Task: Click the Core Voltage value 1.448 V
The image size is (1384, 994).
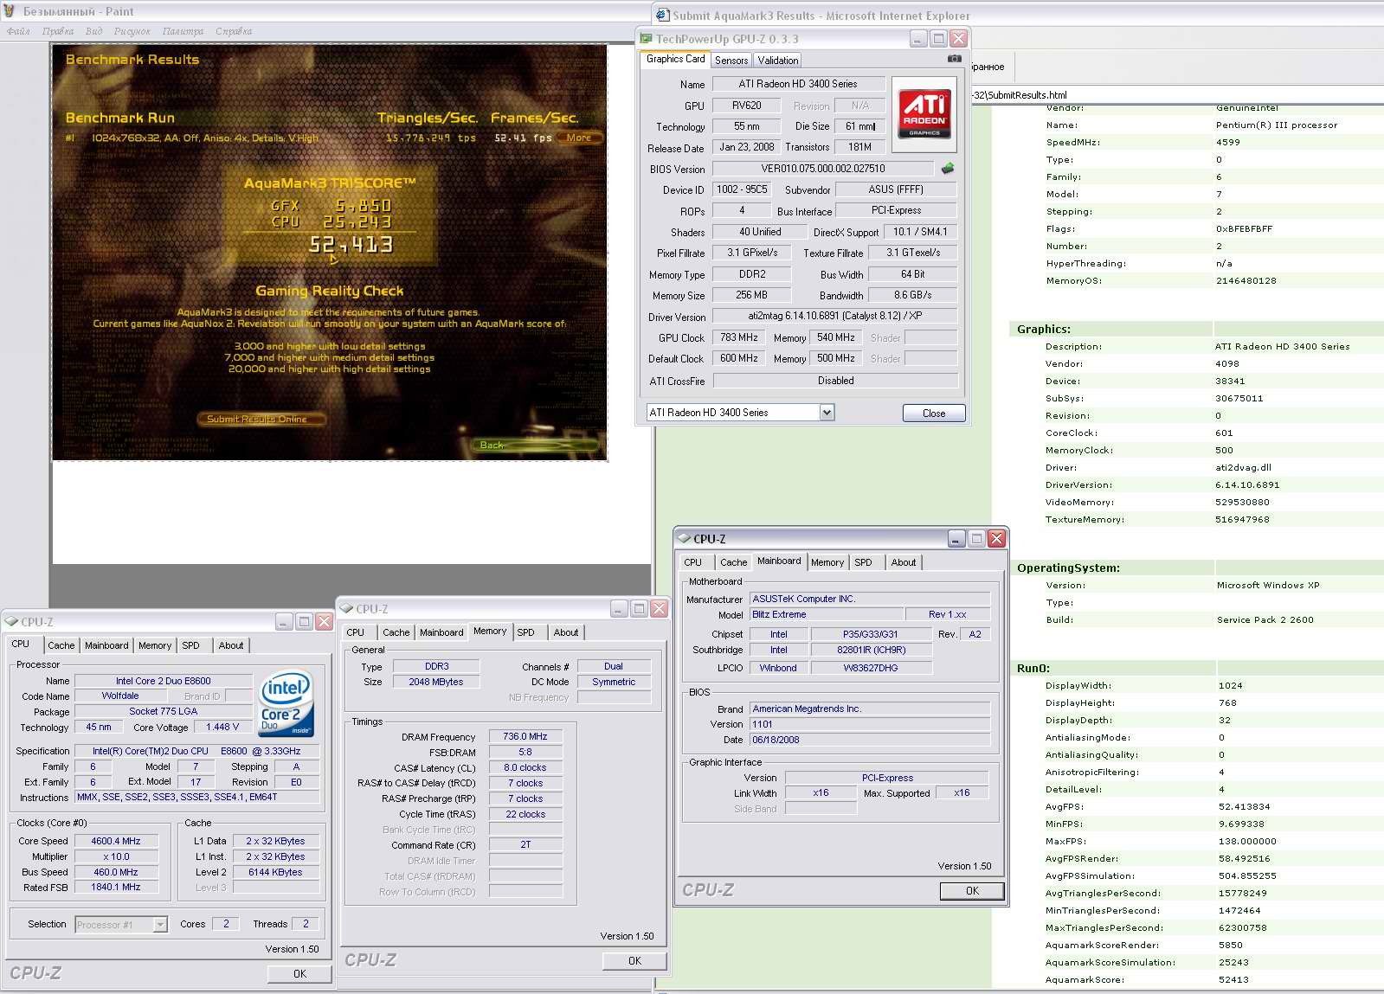Action: click(x=223, y=727)
